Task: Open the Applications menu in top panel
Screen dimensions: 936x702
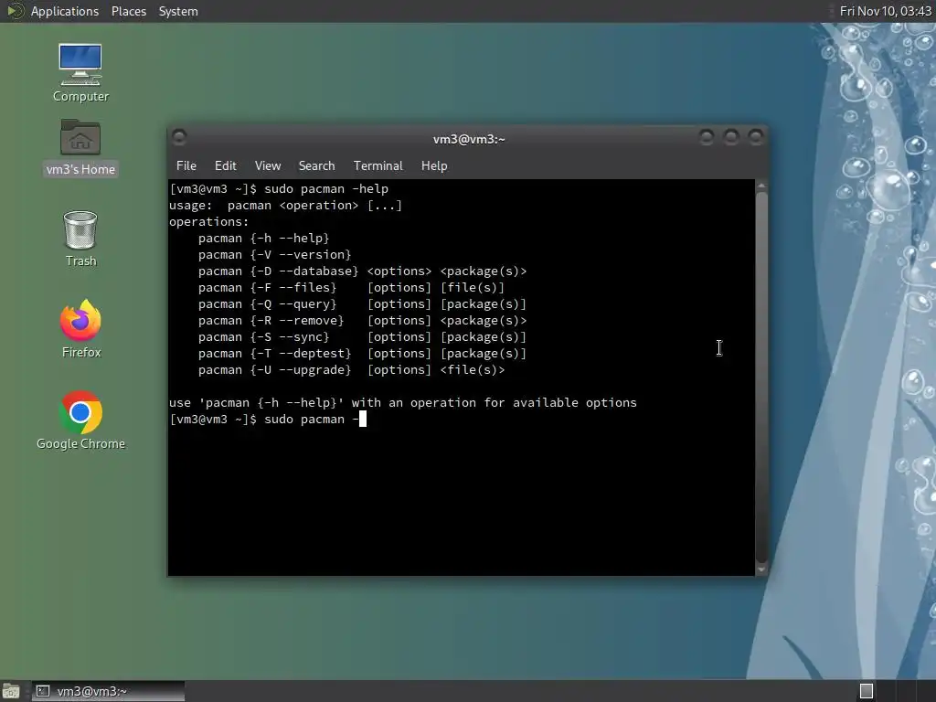Action: 65,11
